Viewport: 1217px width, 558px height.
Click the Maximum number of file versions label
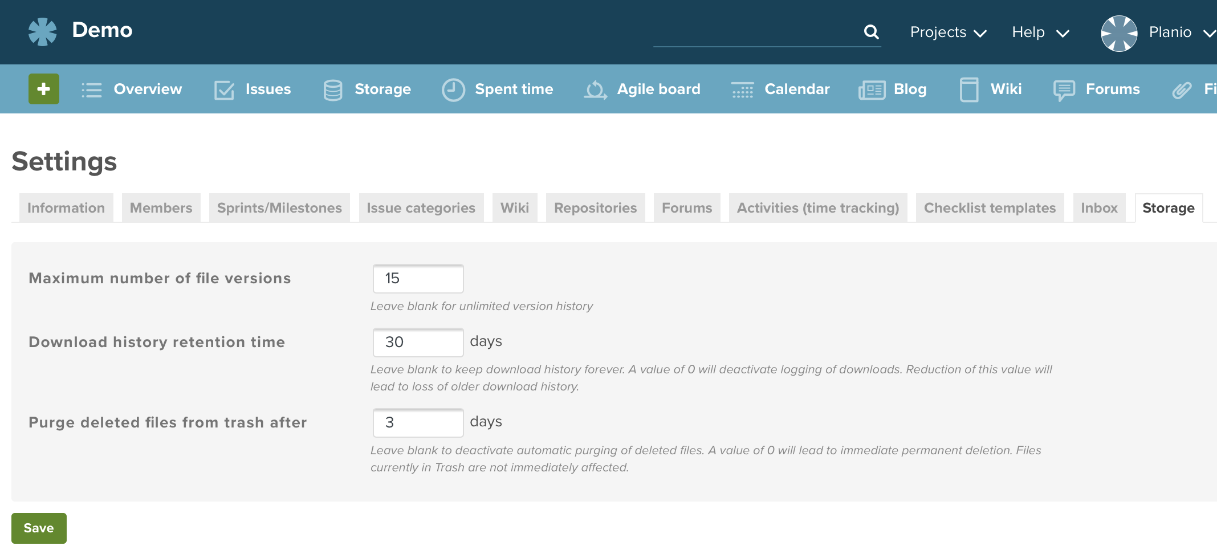(x=160, y=278)
